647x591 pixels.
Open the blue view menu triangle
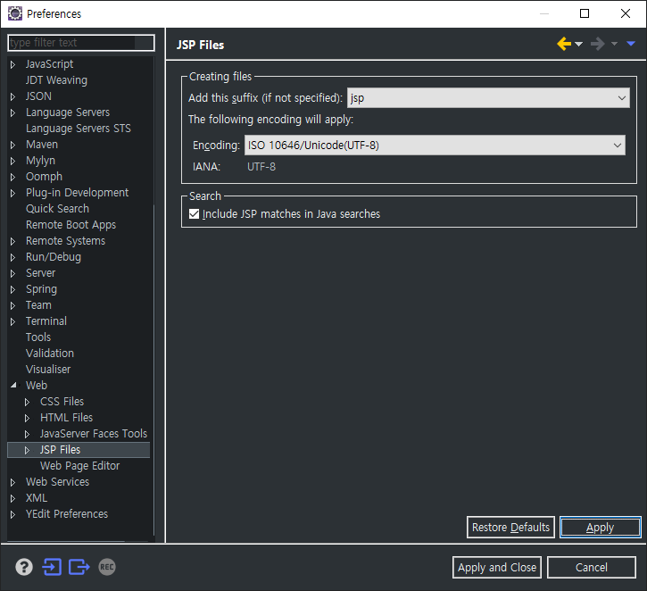631,44
